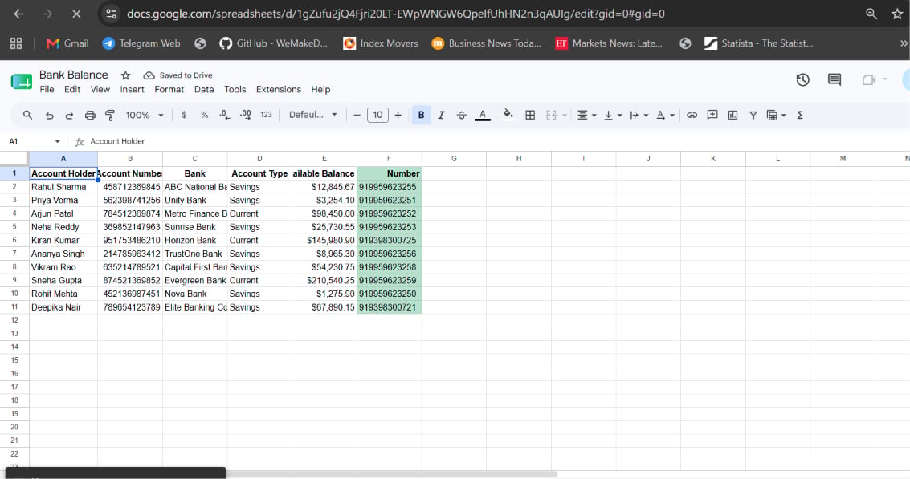Viewport: 910px width, 479px height.
Task: Format as currency with dollar icon
Action: (184, 115)
